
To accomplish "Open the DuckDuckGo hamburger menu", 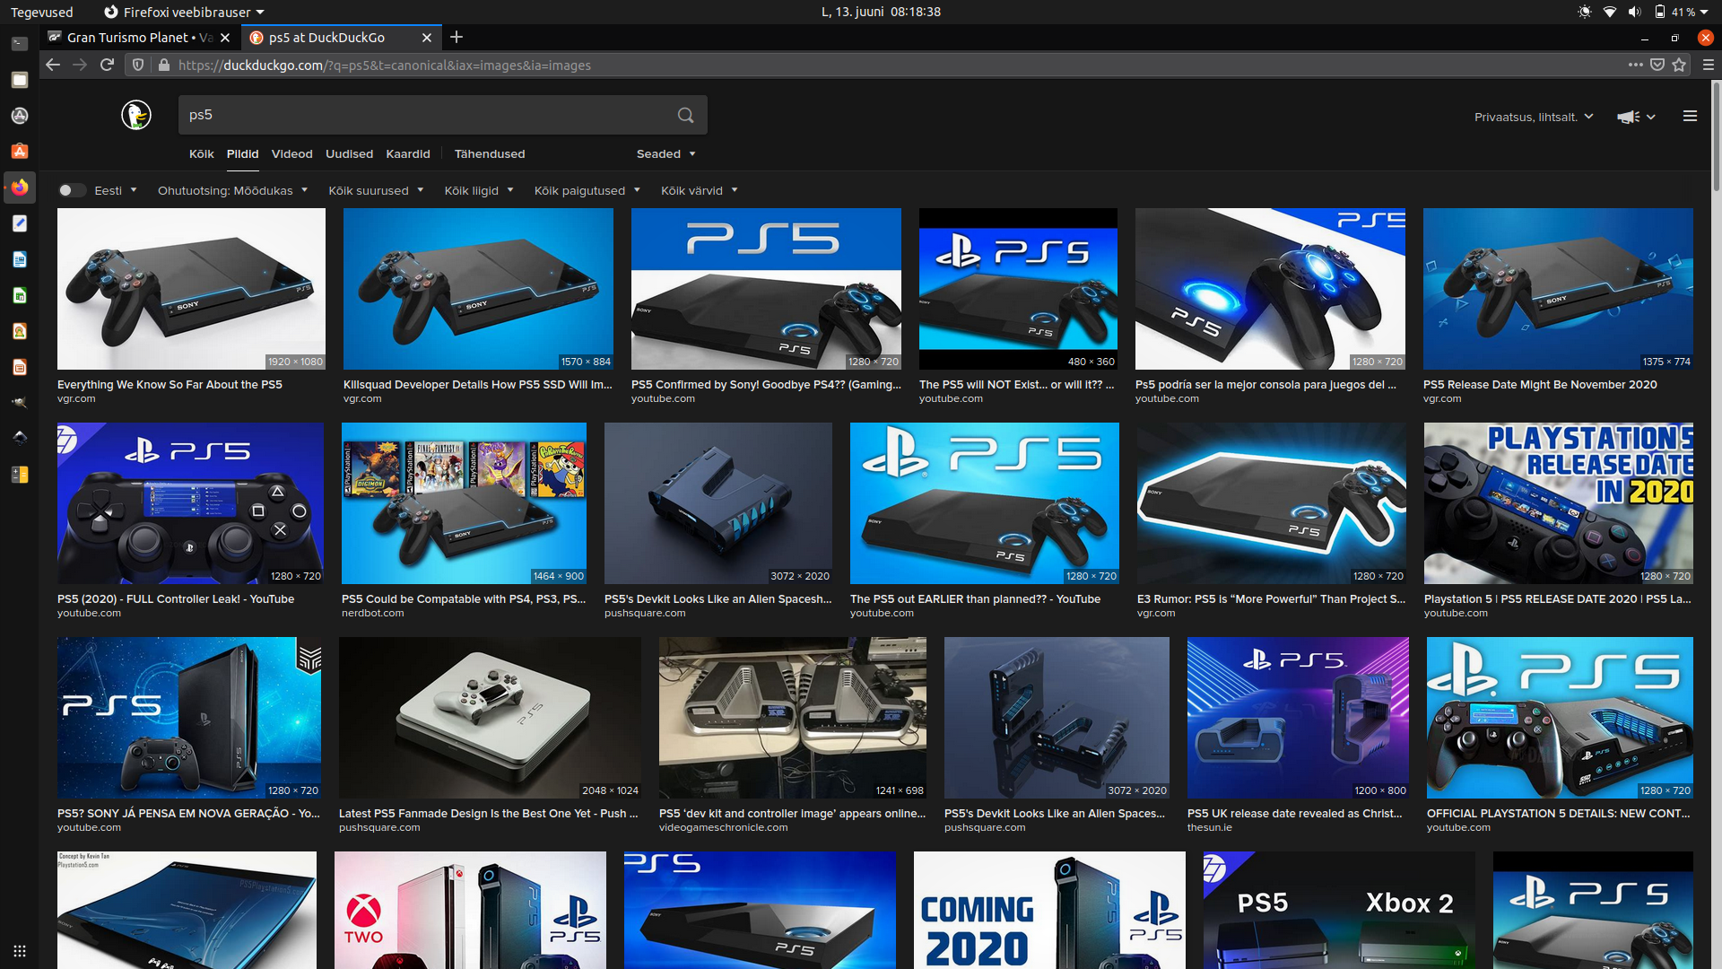I will 1690,116.
